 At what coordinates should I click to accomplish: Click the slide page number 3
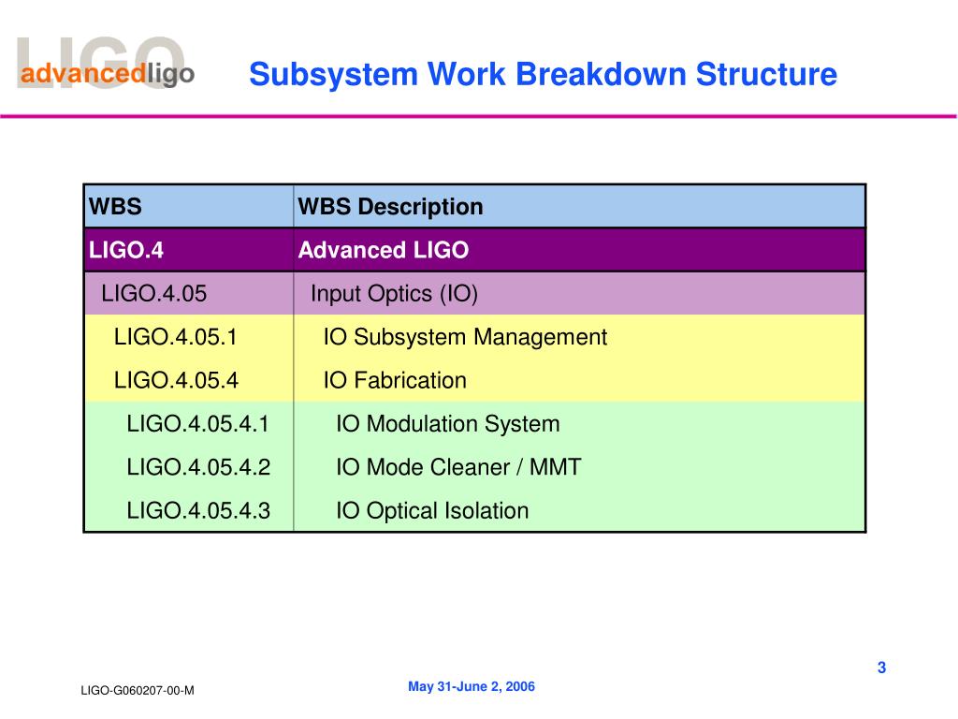tap(881, 668)
